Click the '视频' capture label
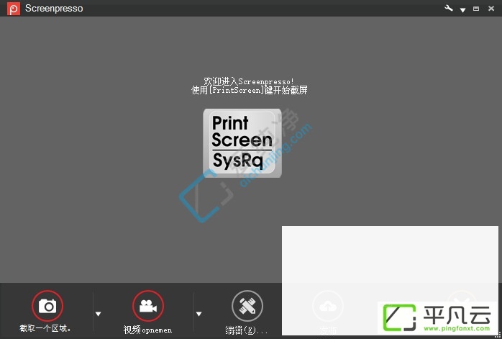The width and height of the screenshot is (502, 339). 147,330
